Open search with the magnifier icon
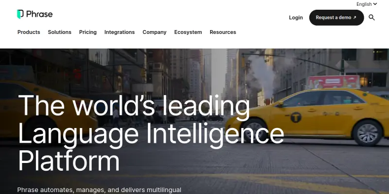Viewport: 389px width, 194px height. point(371,17)
